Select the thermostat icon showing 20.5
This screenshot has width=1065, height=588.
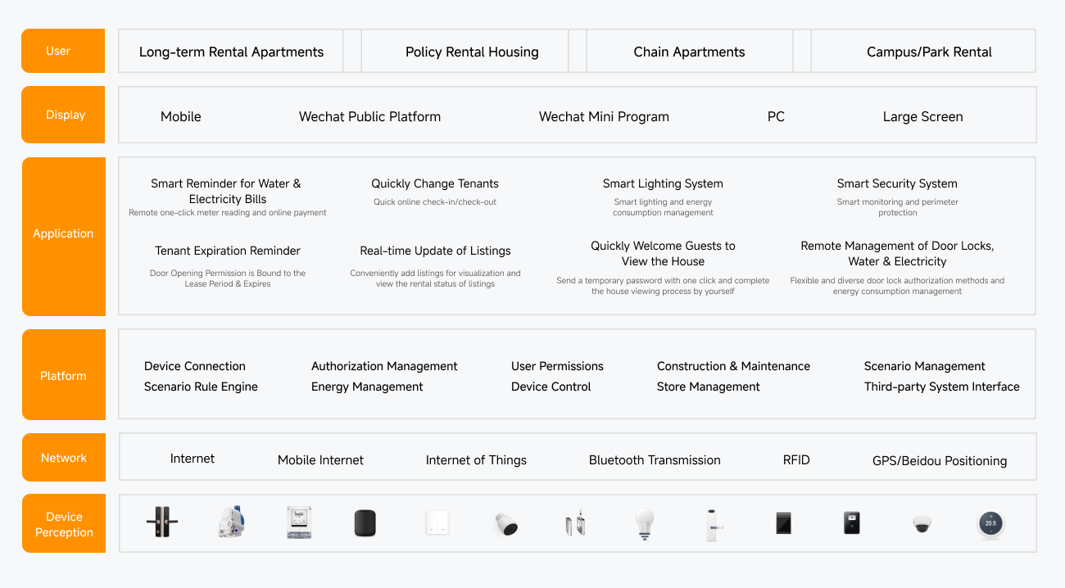[990, 522]
